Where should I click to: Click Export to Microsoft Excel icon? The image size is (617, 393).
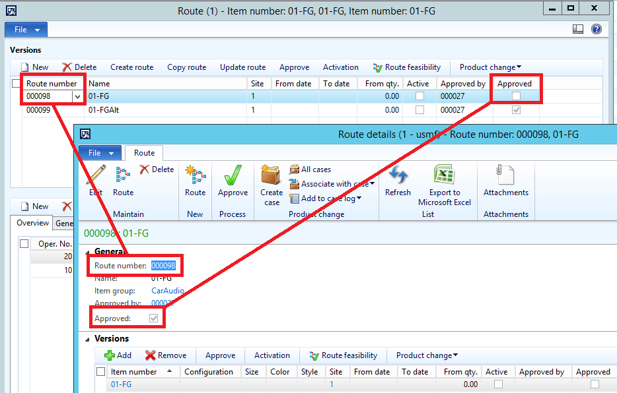click(x=444, y=176)
